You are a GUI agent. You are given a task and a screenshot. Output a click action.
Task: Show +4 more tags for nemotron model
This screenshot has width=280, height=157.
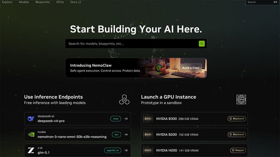coord(126,135)
